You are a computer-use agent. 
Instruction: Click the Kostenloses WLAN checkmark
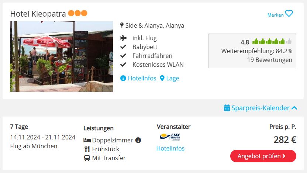coord(123,65)
